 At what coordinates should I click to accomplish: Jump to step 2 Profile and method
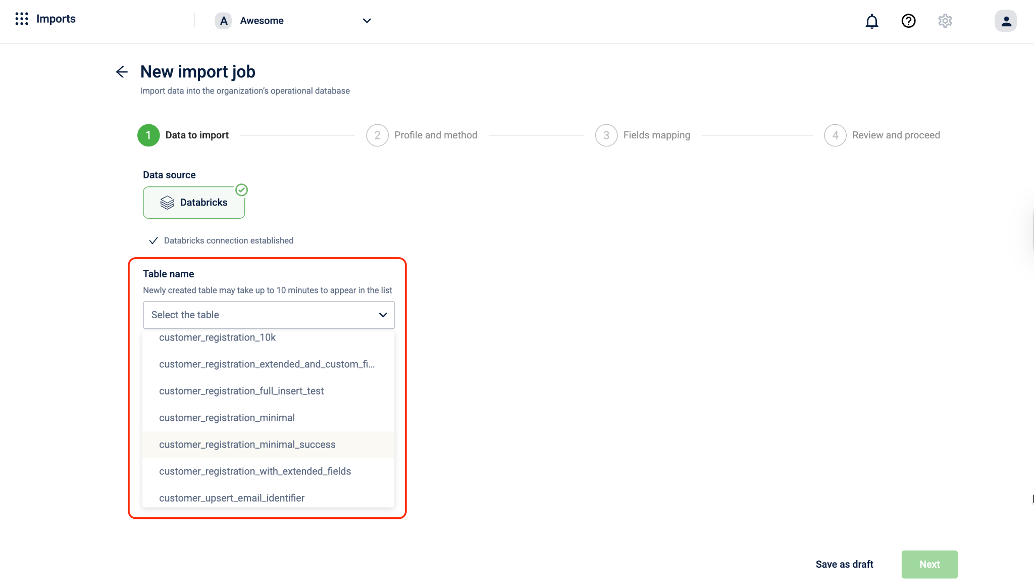[x=422, y=135]
